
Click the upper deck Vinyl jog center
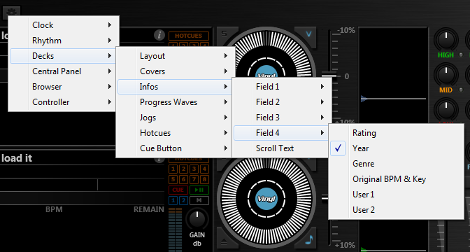click(266, 73)
